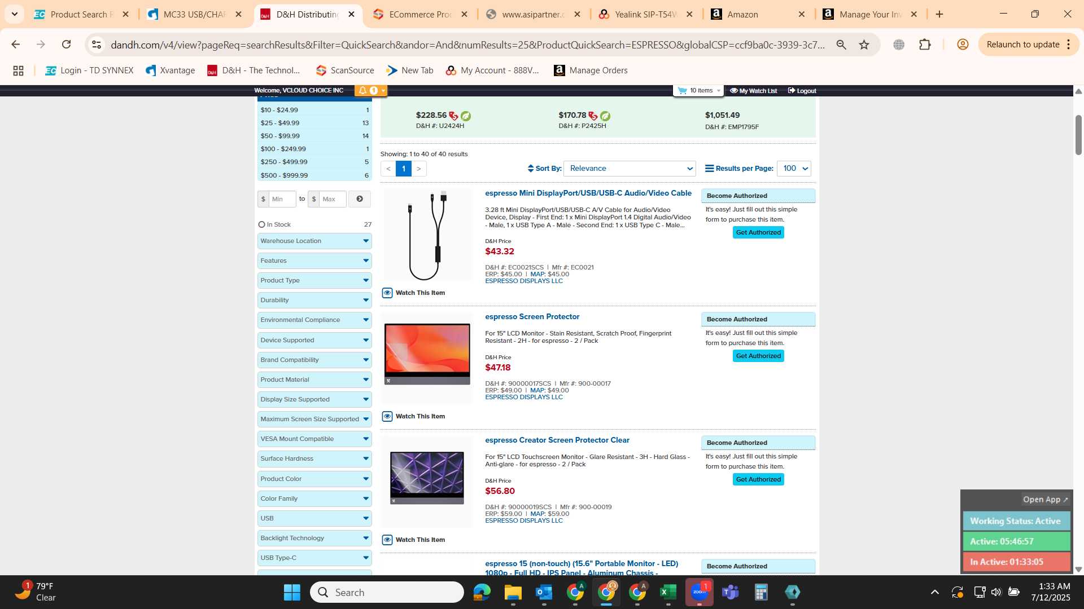This screenshot has width=1084, height=609.
Task: Open File Explorer from the taskbar
Action: [x=513, y=592]
